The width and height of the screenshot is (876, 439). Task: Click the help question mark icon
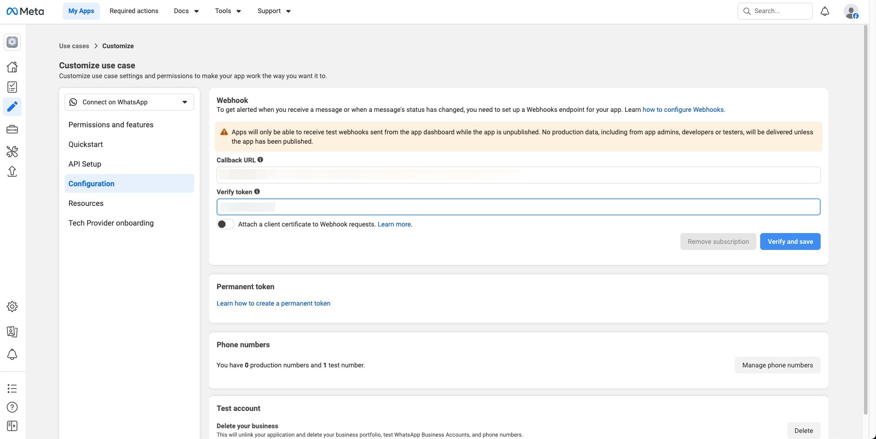pos(12,407)
